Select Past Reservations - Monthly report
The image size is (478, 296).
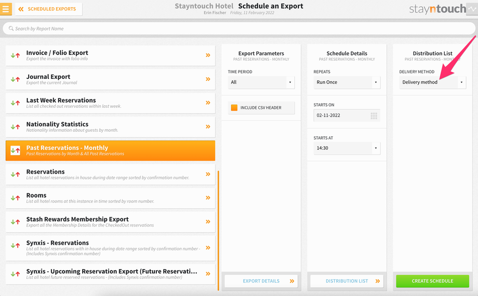pos(110,150)
